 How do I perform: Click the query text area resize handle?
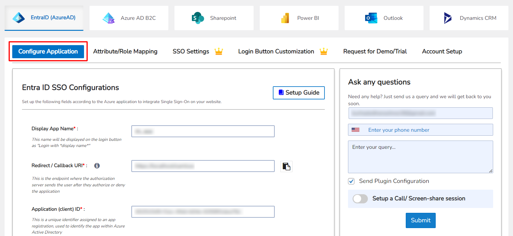[491, 171]
